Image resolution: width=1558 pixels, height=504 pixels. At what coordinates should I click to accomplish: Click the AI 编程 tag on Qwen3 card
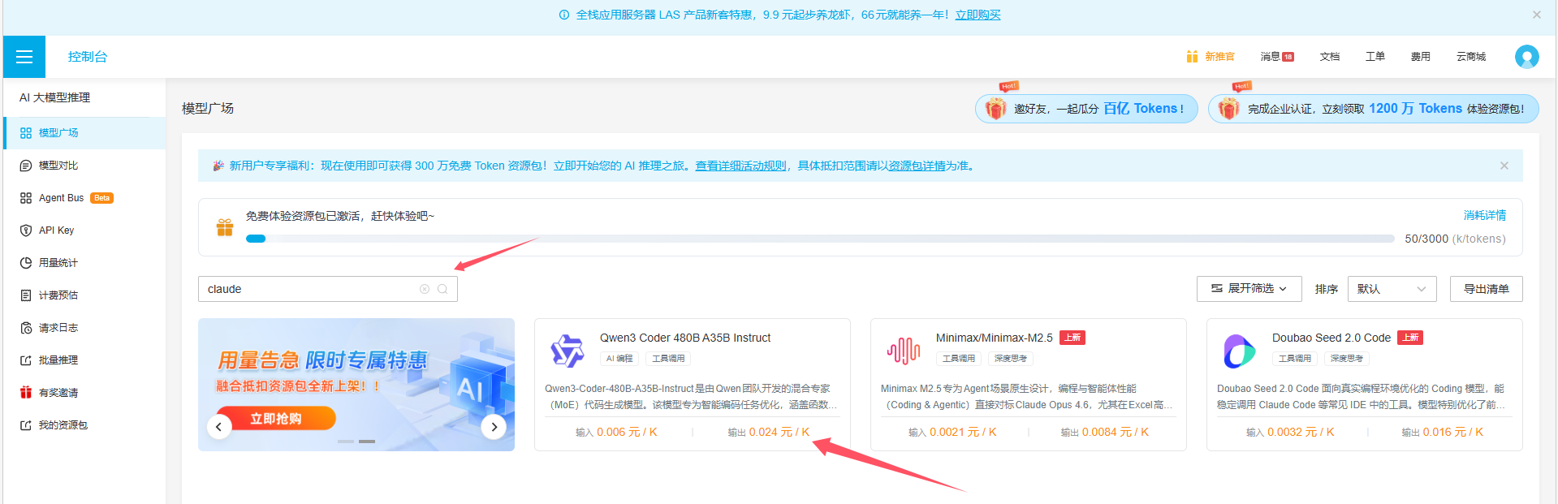(x=619, y=359)
